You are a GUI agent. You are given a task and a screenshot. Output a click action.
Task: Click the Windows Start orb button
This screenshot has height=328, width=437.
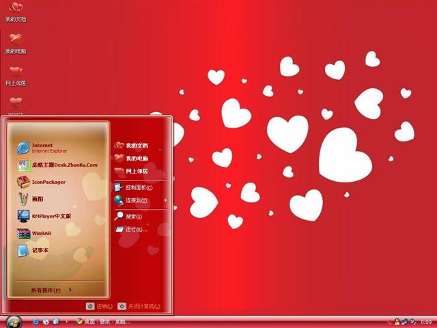click(x=13, y=323)
